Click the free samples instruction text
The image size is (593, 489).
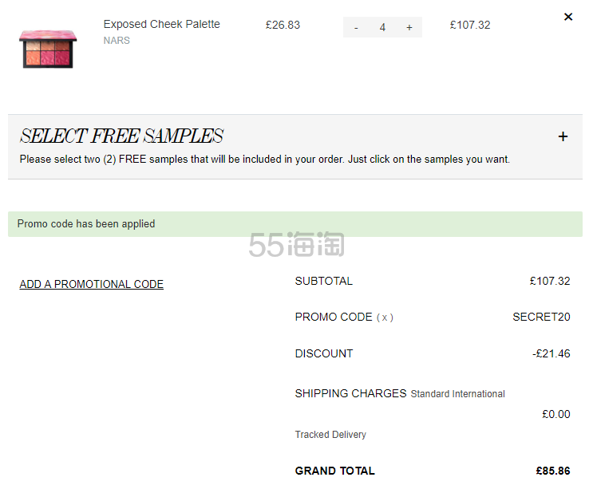coord(265,159)
